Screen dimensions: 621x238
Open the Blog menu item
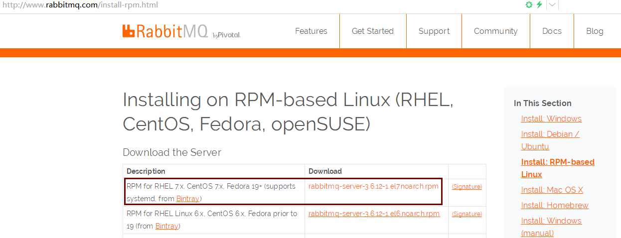595,31
